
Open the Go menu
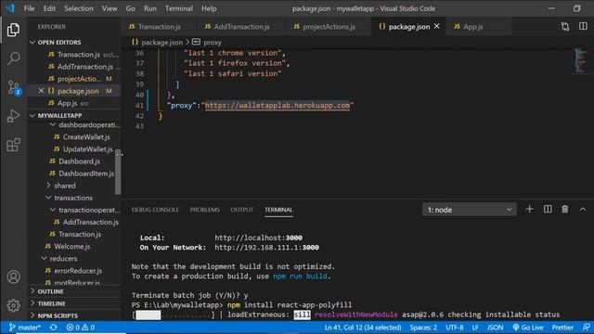[130, 8]
